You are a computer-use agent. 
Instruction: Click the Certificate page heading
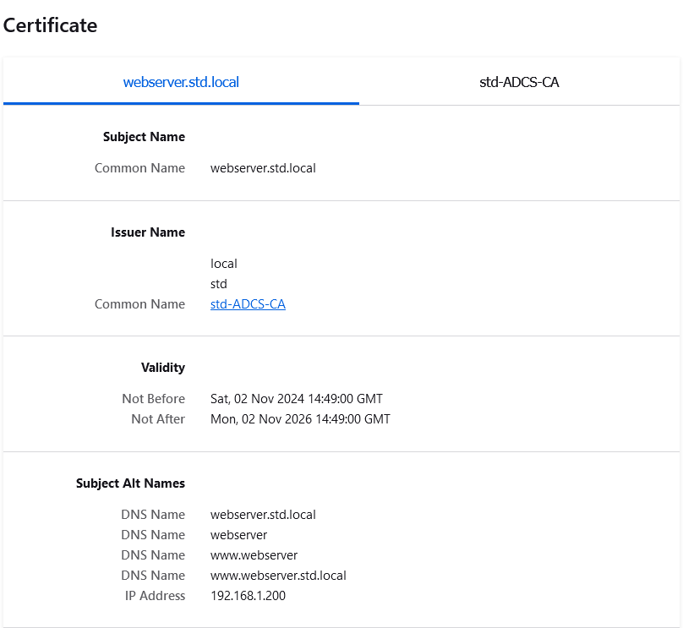(50, 25)
